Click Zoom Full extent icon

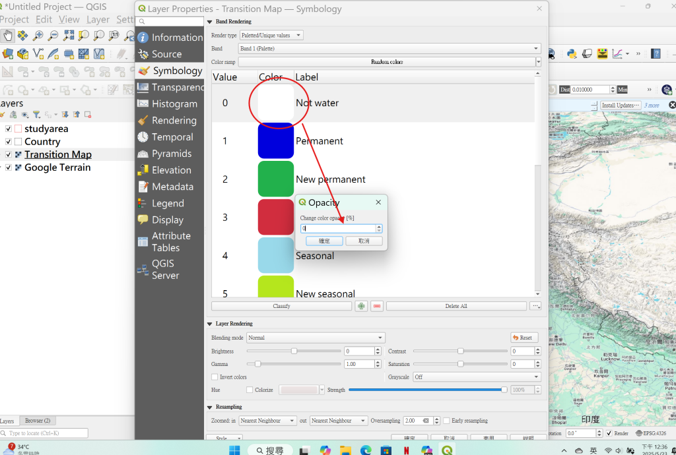[68, 36]
